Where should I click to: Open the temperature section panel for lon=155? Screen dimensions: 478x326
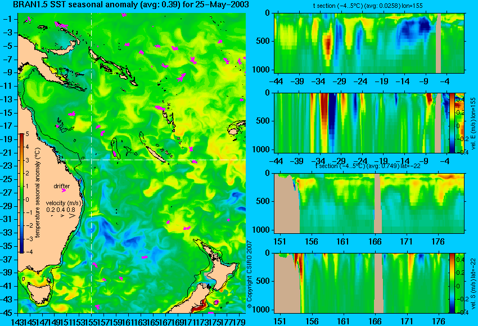(x=369, y=43)
